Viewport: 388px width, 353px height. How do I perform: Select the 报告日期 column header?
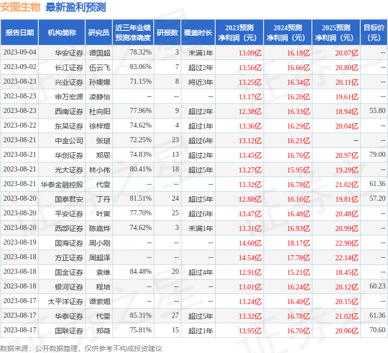click(x=20, y=32)
